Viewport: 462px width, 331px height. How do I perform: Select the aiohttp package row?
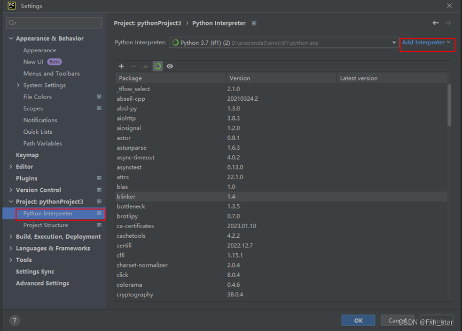tap(281, 118)
